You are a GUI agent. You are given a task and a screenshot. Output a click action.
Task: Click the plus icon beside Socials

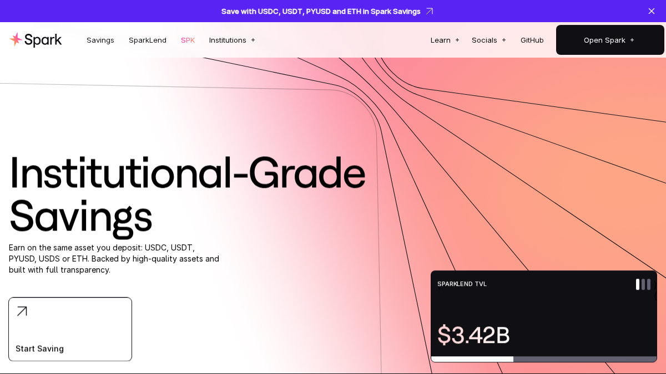point(504,40)
